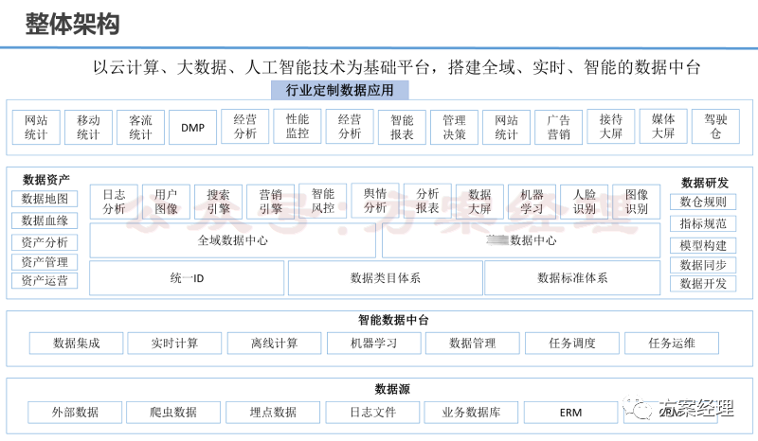Select the 管理决策 box
758x441 pixels.
454,128
